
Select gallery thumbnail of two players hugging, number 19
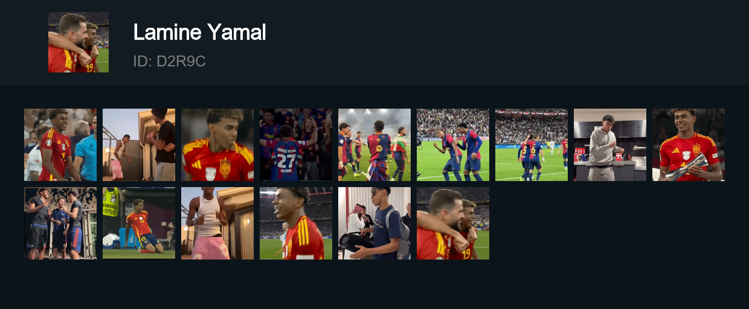[x=453, y=223]
